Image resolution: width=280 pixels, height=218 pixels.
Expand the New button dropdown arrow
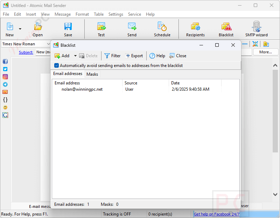tap(20, 29)
